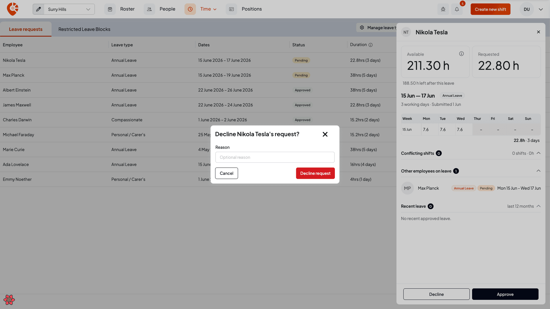Click the Employee column header
The height and width of the screenshot is (309, 550).
(x=13, y=45)
